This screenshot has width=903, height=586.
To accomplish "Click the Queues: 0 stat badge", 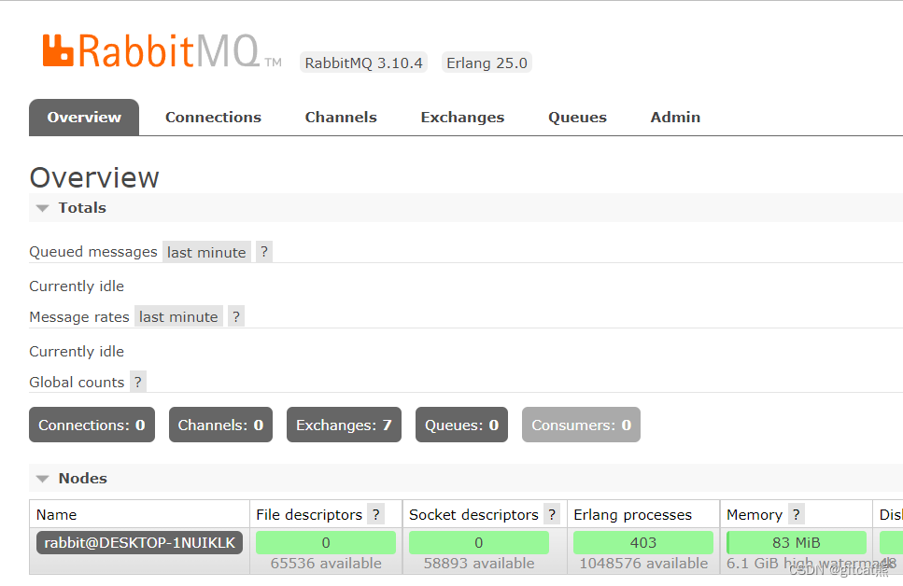I will [x=461, y=425].
